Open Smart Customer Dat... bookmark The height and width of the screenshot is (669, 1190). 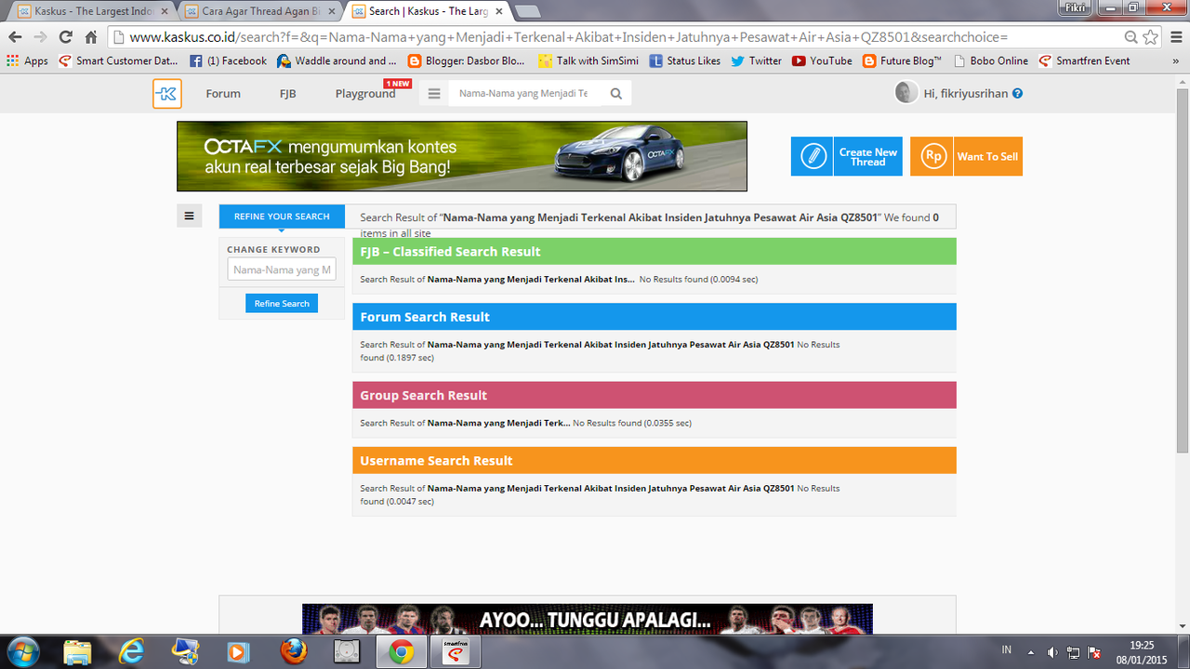(x=118, y=60)
